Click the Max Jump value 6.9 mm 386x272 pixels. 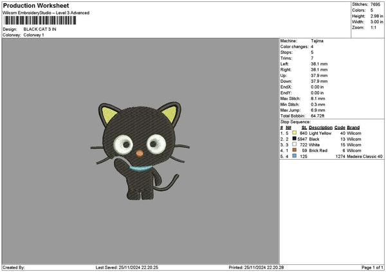coord(318,110)
